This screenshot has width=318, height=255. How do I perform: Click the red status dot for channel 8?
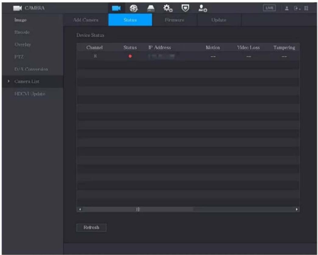coord(130,56)
